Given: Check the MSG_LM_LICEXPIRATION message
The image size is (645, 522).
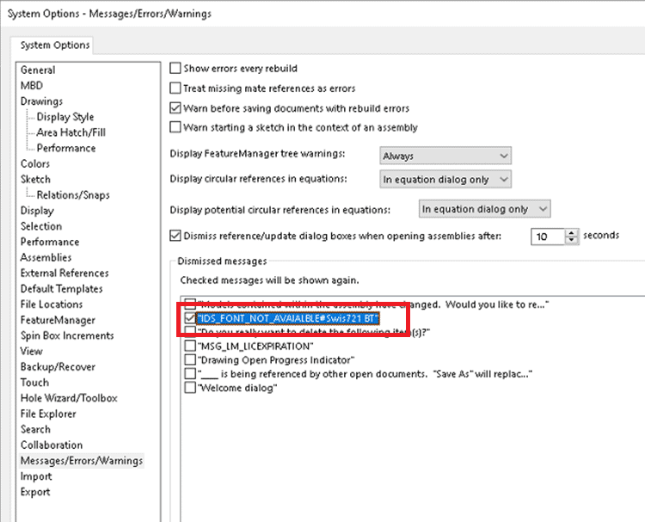Looking at the screenshot, I should 189,346.
